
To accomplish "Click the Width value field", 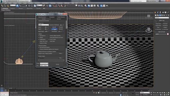I will [46, 27].
